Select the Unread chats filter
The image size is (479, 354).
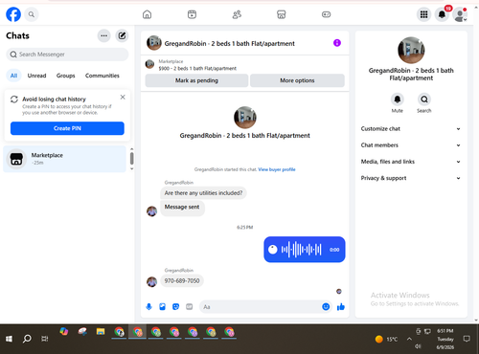tap(36, 76)
